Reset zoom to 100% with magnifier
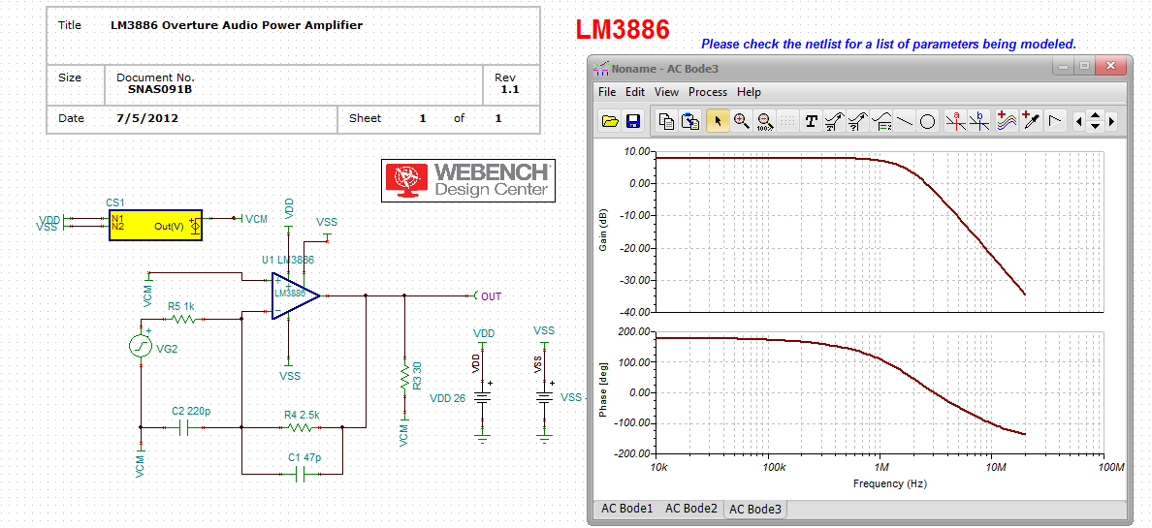 pyautogui.click(x=765, y=121)
